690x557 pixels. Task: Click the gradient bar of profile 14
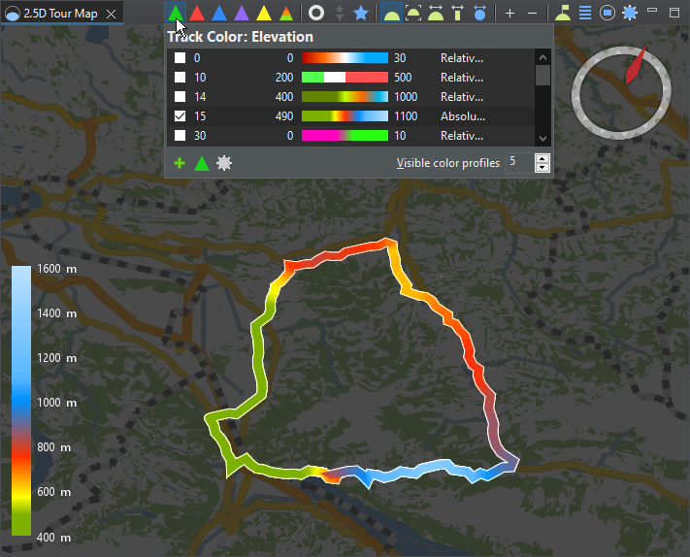pos(345,96)
